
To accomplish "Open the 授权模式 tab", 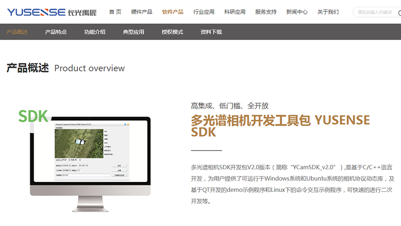I will [x=172, y=32].
